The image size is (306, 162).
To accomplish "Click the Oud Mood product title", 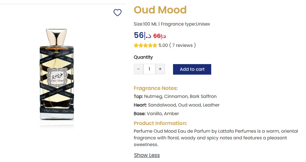I will coord(160,10).
